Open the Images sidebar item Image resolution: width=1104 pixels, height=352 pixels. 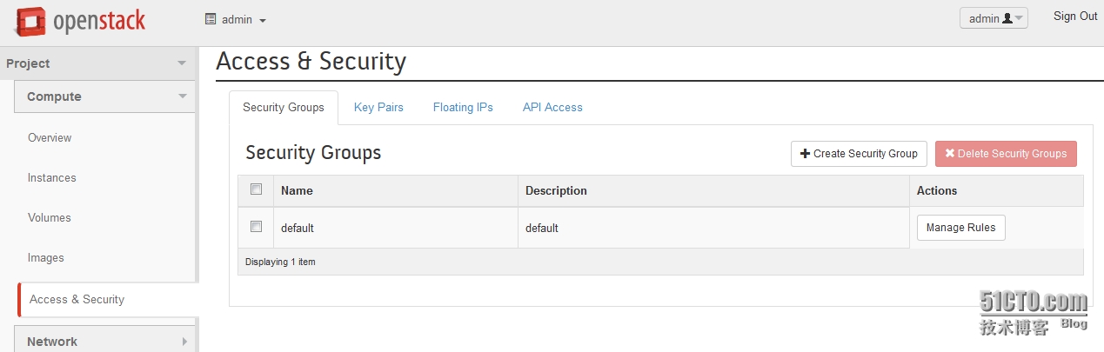point(46,258)
